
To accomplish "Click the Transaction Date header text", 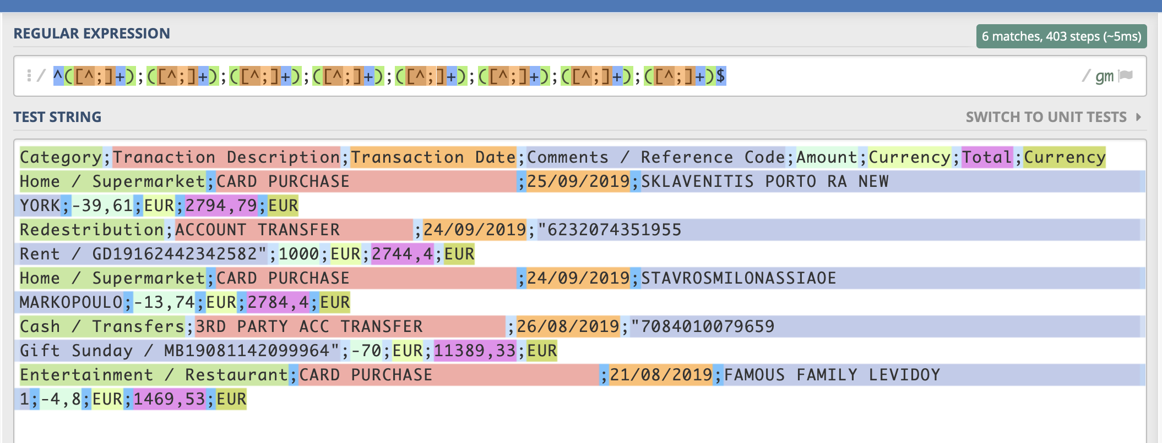I will [x=433, y=158].
